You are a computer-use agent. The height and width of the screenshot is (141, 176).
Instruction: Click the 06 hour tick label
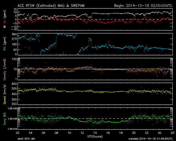(43, 133)
